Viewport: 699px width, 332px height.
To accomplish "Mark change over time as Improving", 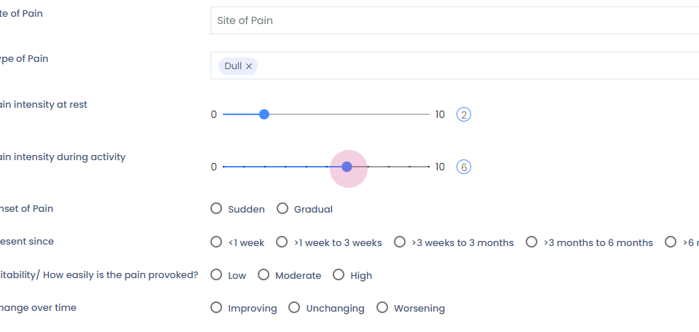I will point(216,308).
